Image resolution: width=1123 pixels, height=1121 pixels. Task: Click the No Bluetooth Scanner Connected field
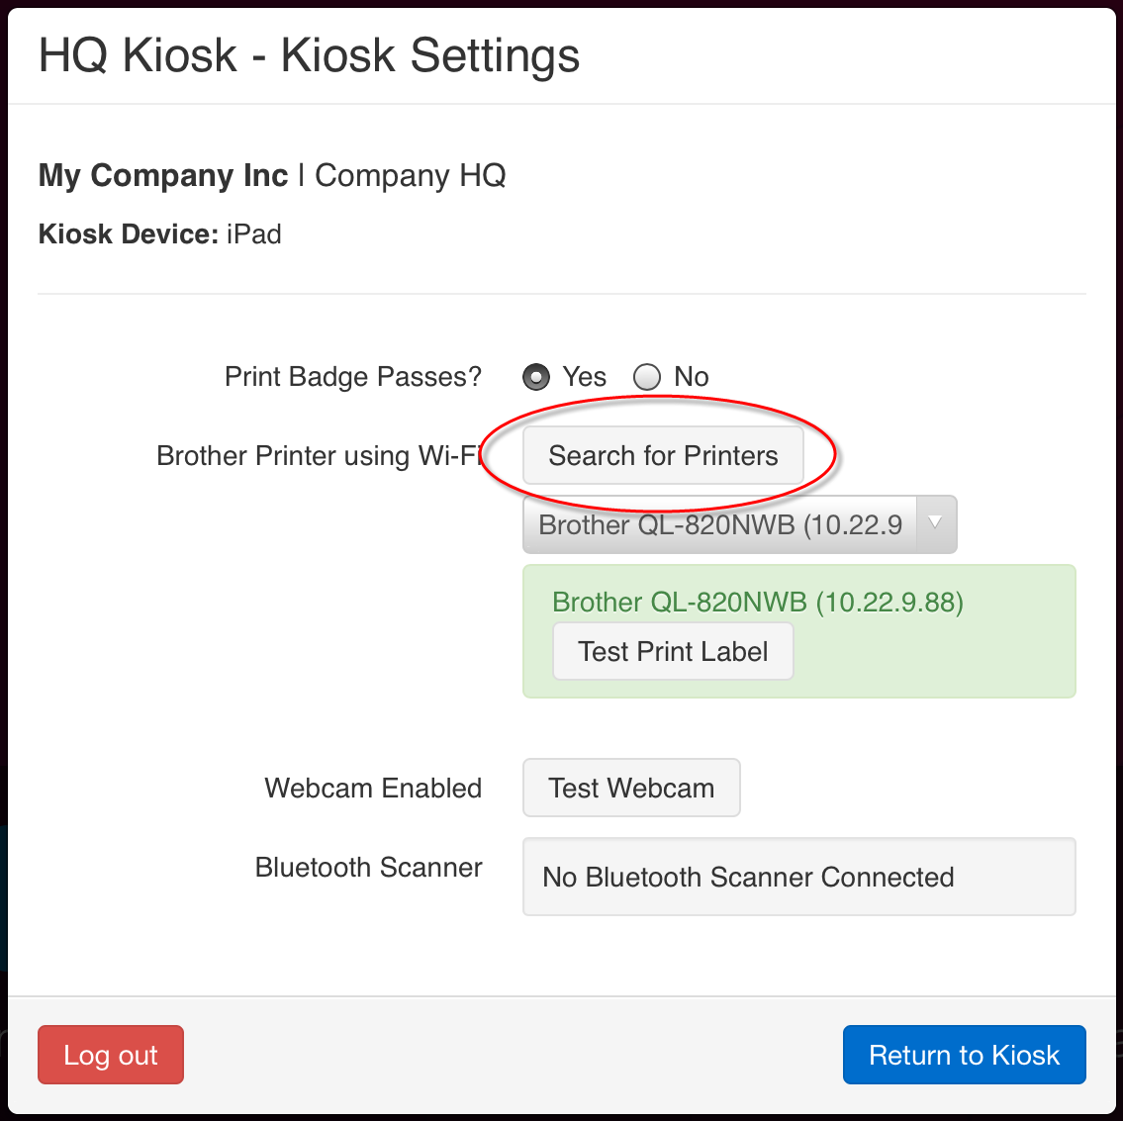point(799,877)
